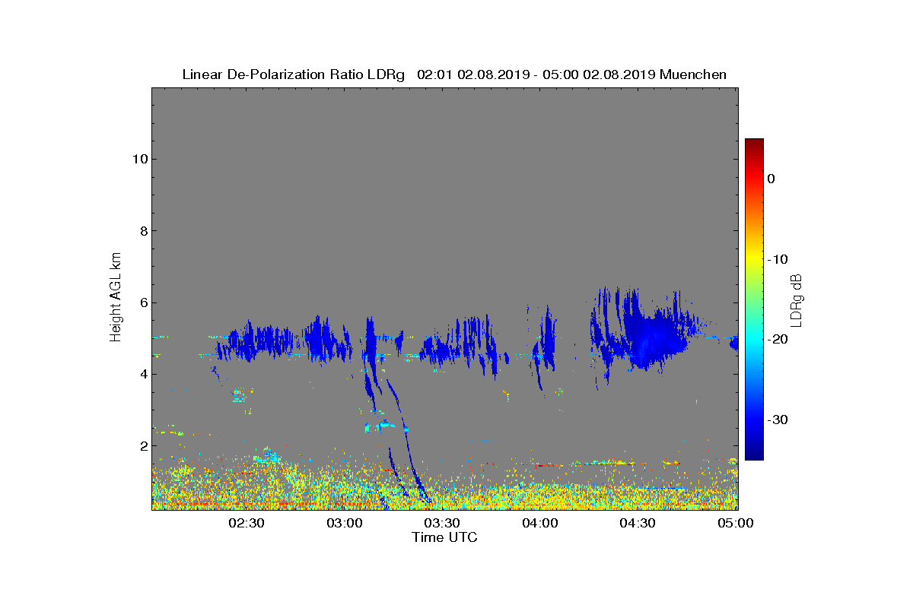Click the colorbar tick label -20
Viewport: 913px width, 608px height.
[776, 340]
